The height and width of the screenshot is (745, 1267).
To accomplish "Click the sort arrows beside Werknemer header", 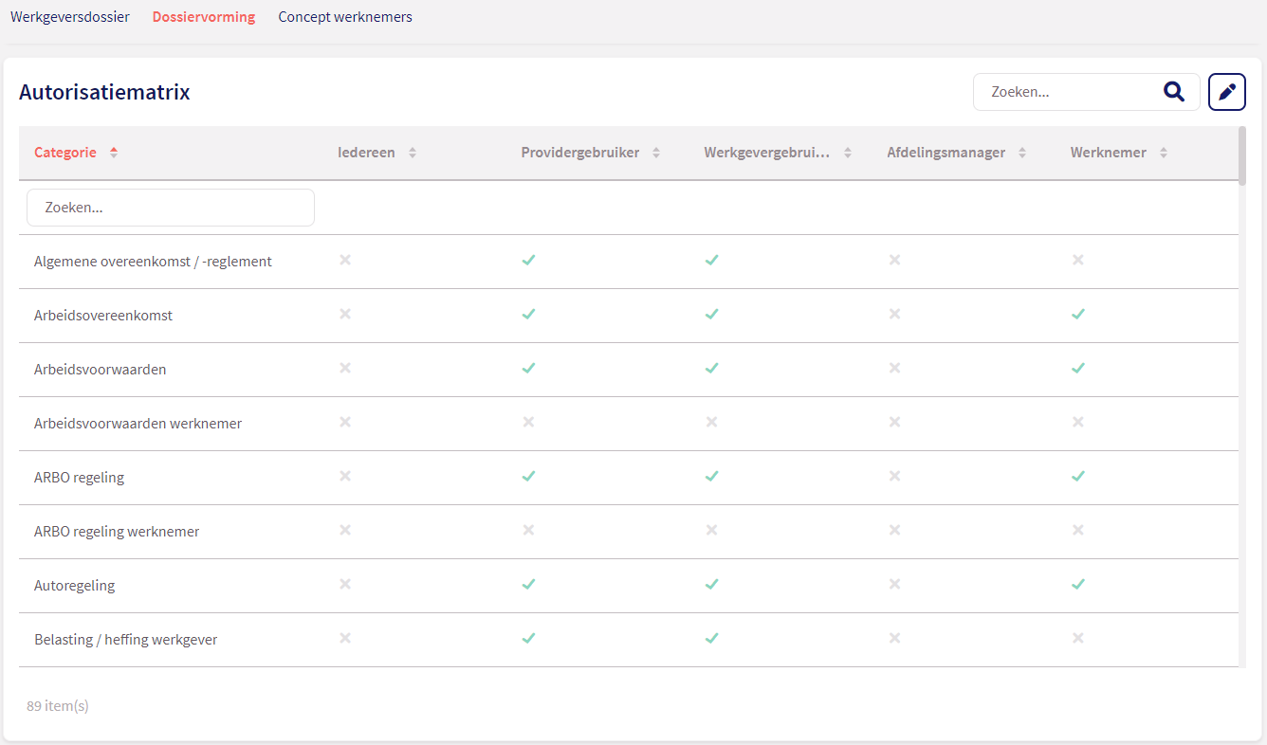I will coord(1164,153).
